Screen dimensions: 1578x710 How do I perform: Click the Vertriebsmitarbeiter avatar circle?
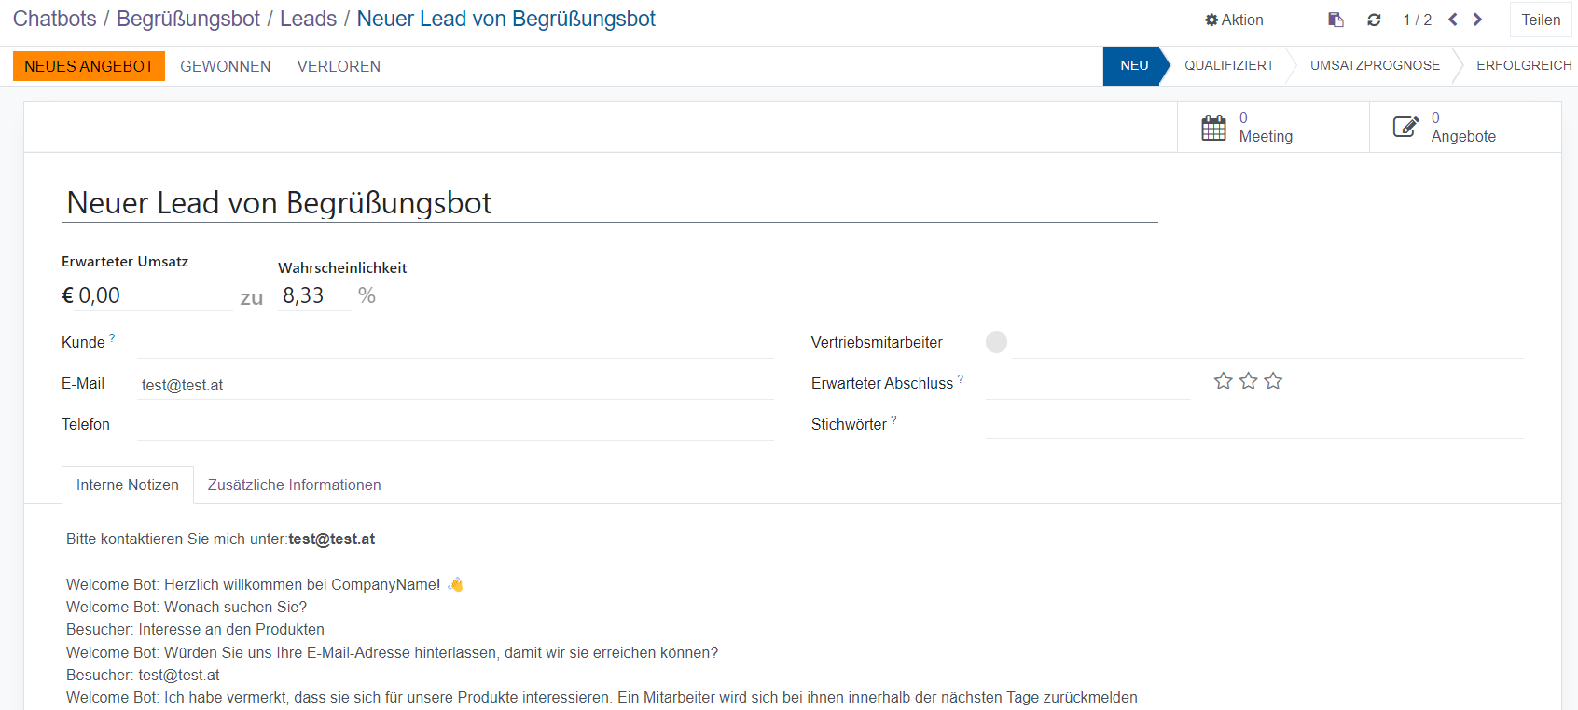click(996, 342)
